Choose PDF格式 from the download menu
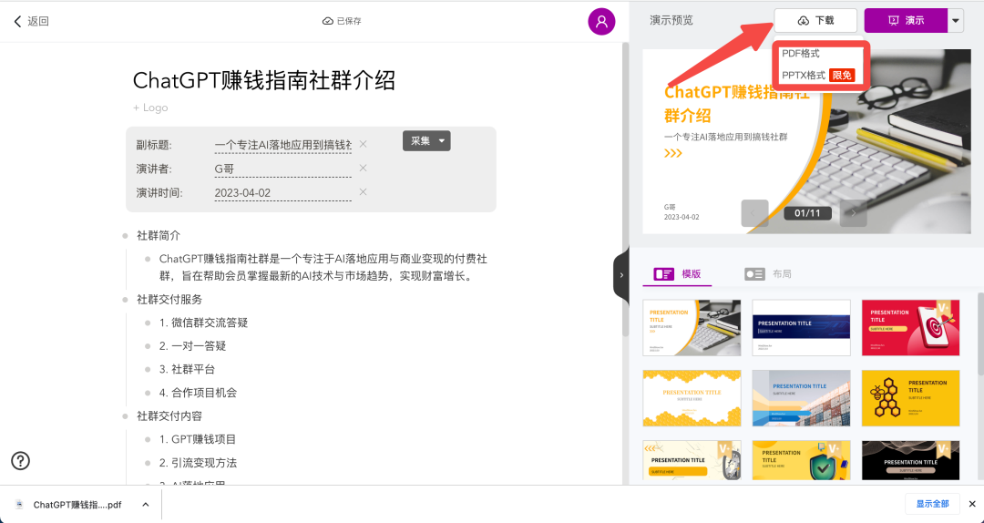This screenshot has height=523, width=984. tap(801, 54)
